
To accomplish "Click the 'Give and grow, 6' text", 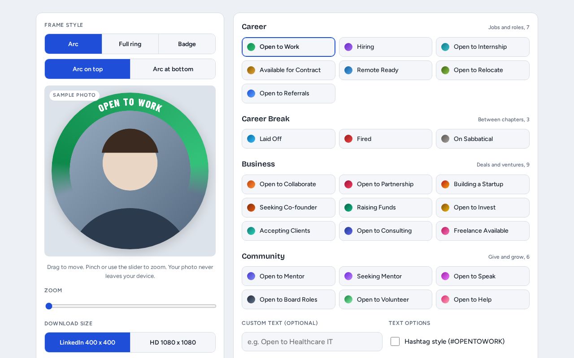I will (x=509, y=257).
